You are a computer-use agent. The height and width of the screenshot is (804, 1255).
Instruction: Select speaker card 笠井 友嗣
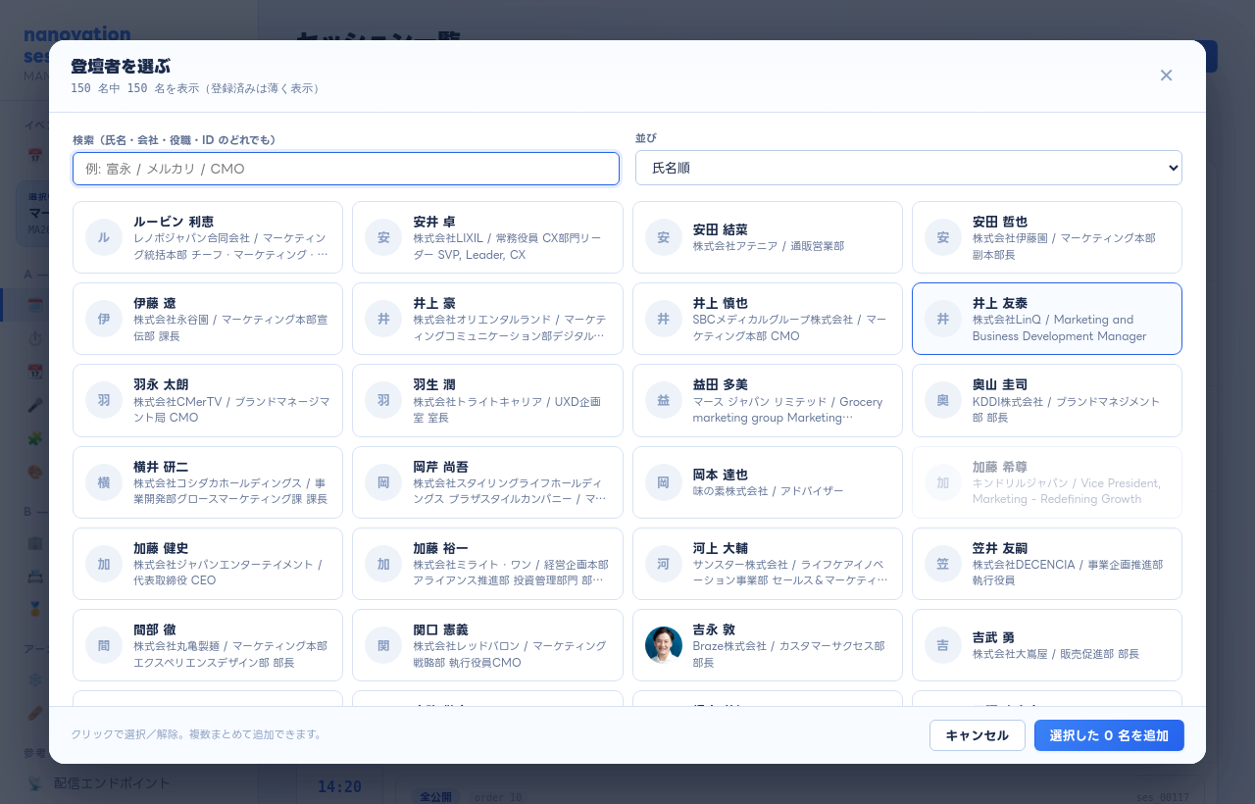pyautogui.click(x=1047, y=564)
